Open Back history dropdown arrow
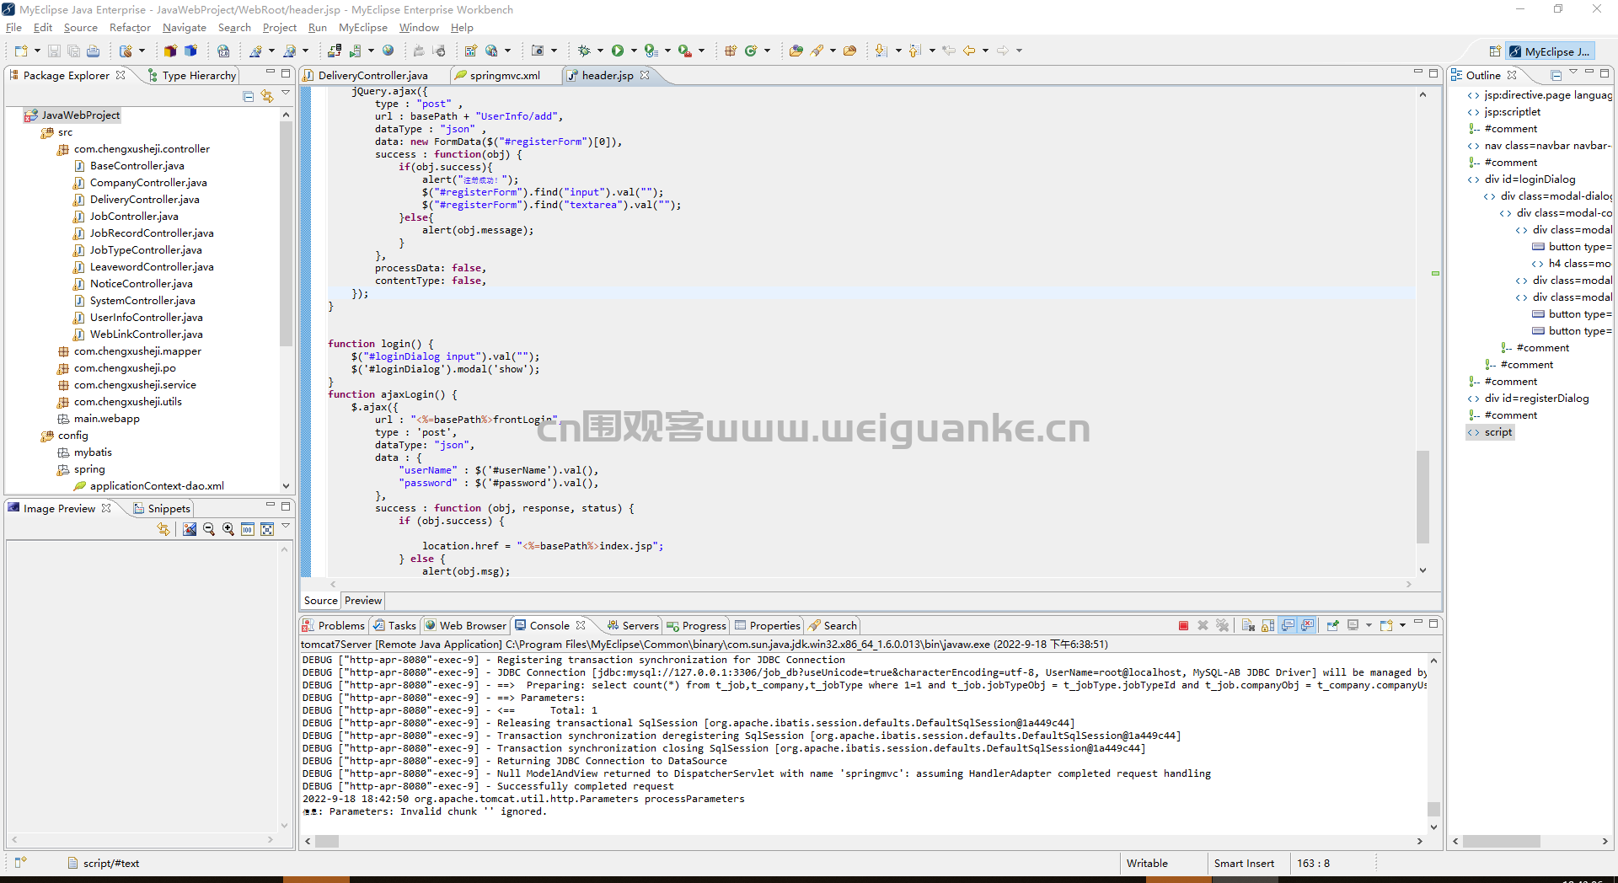This screenshot has height=883, width=1618. coord(985,51)
